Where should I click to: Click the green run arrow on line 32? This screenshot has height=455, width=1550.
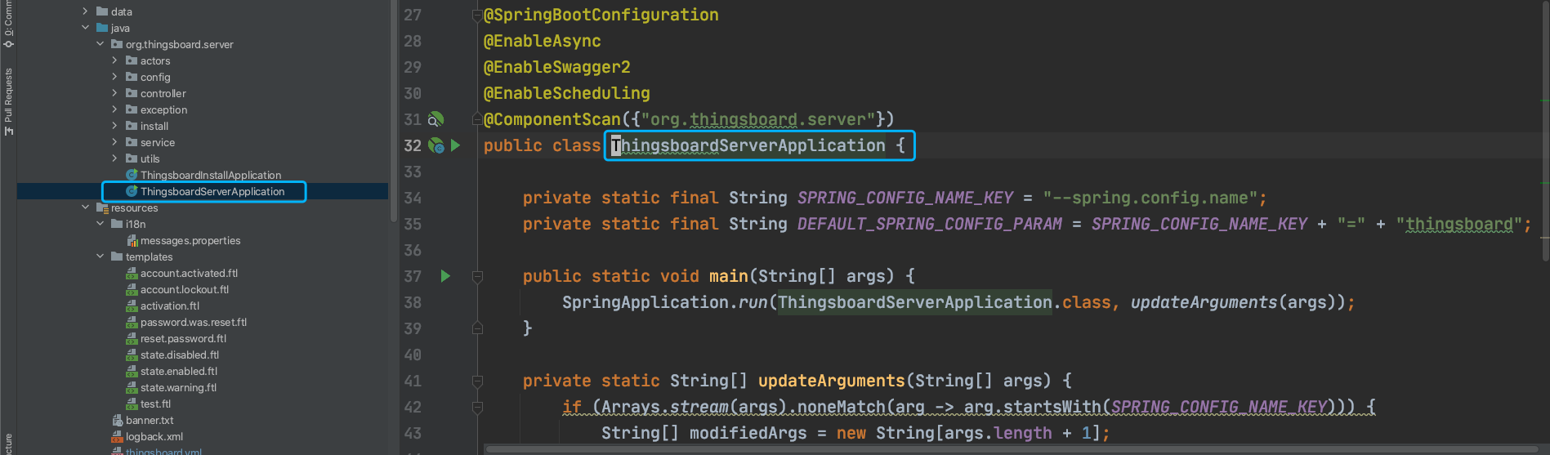[x=456, y=145]
